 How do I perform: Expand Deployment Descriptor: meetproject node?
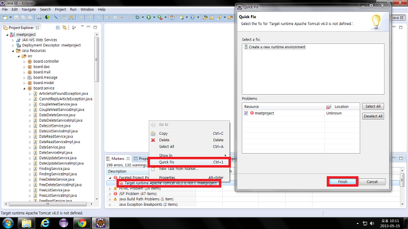point(13,46)
